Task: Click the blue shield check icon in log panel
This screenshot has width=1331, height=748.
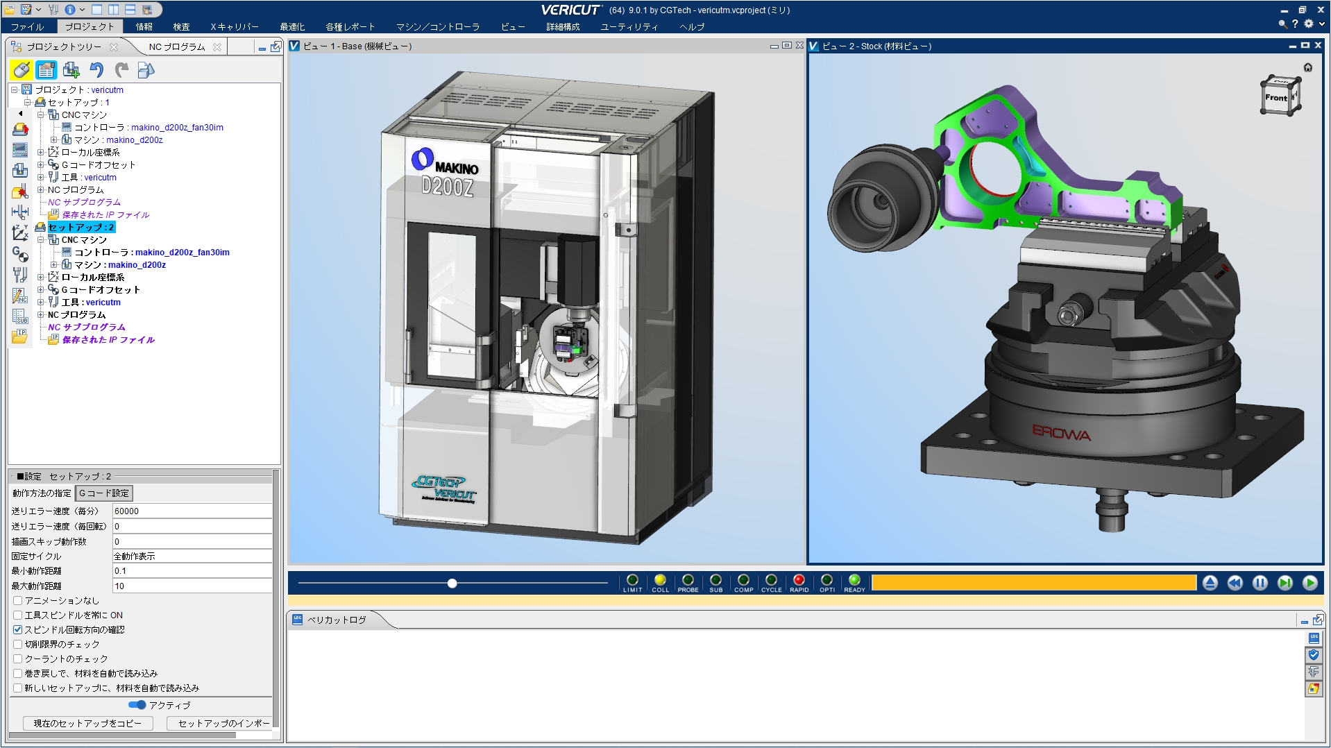Action: pos(1314,654)
